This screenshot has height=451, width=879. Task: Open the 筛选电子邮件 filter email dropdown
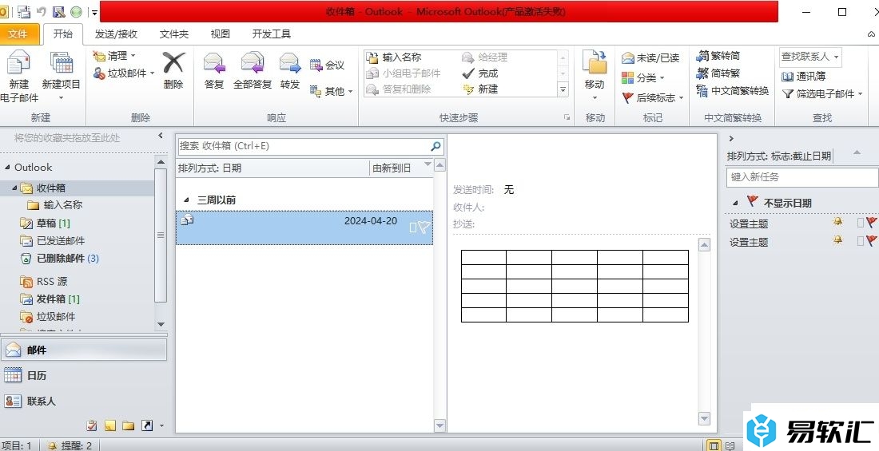point(822,94)
